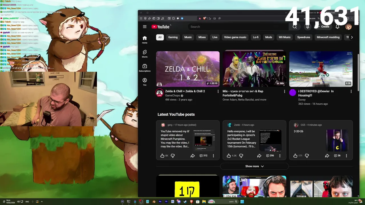This screenshot has width=365, height=205.
Task: Open Discord from the taskbar
Action: click(x=179, y=202)
